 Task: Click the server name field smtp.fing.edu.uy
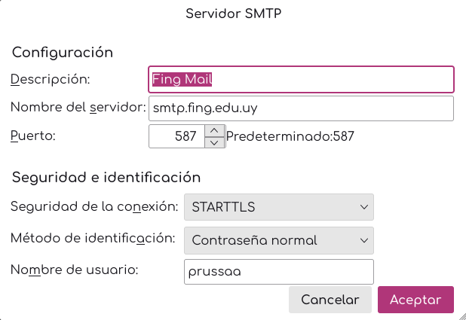click(x=302, y=108)
